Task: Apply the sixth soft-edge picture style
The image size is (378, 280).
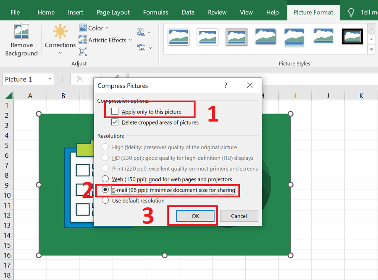Action: [323, 37]
